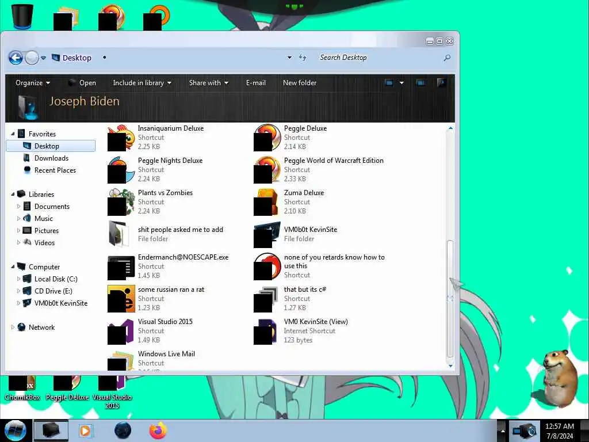The width and height of the screenshot is (589, 442).
Task: Click the file list scroll up arrow
Action: (x=450, y=128)
